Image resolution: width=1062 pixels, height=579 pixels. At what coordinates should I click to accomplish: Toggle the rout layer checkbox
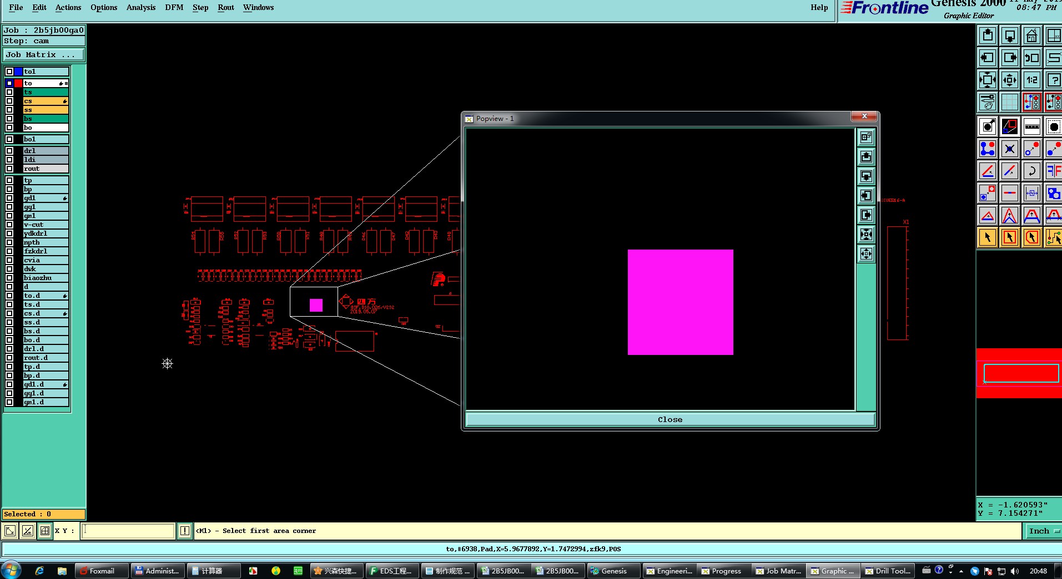9,169
